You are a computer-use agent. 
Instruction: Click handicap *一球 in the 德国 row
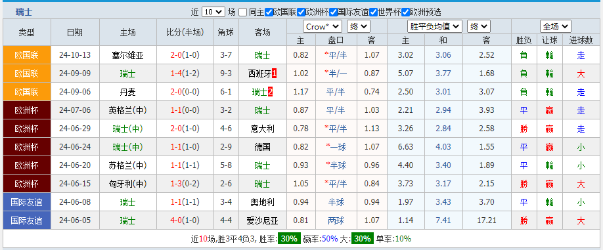point(336,147)
